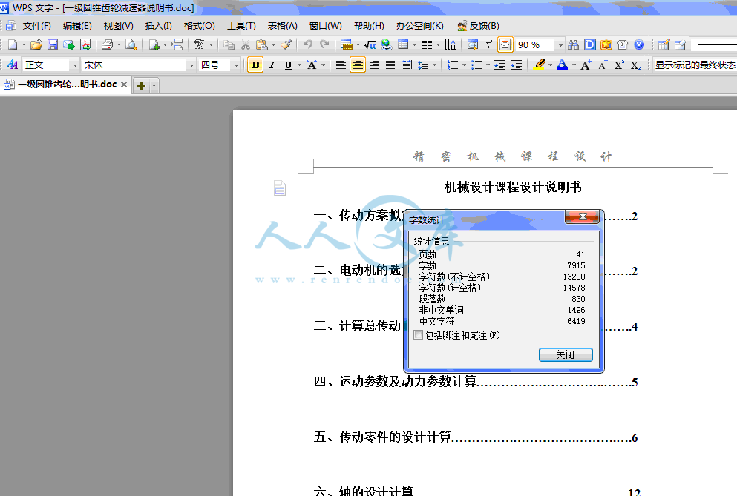
Task: Open paragraph style 正文 dropdown
Action: pos(75,65)
